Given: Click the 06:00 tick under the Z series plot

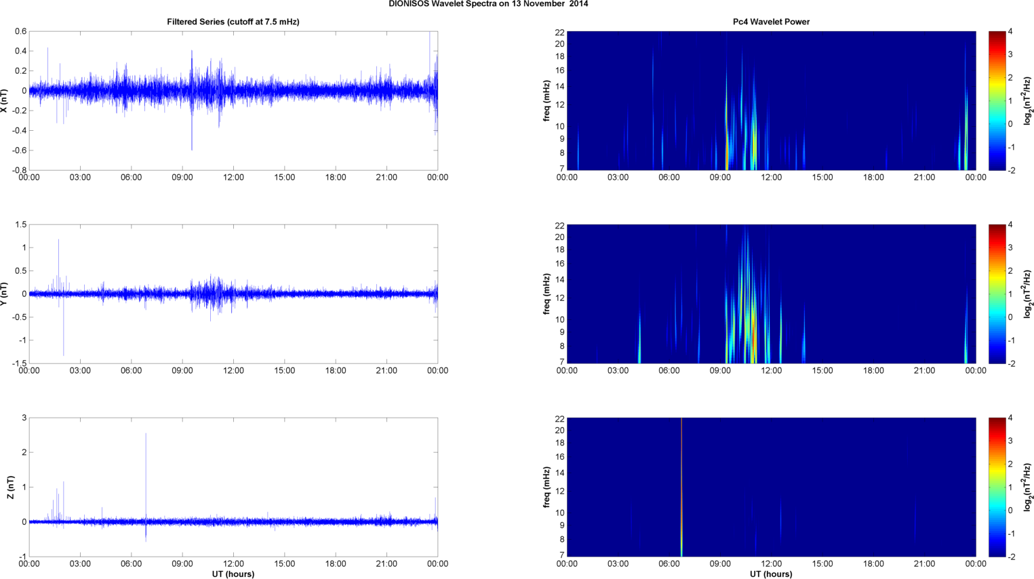Looking at the screenshot, I should (132, 563).
